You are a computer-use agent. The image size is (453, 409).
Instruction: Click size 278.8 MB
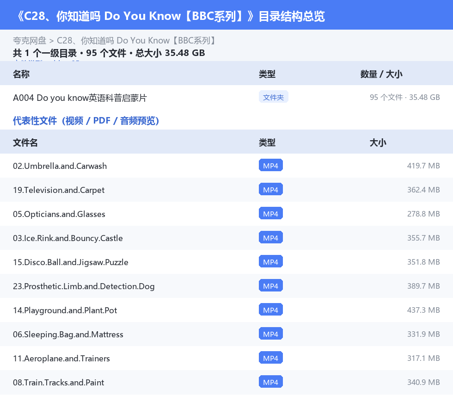423,214
